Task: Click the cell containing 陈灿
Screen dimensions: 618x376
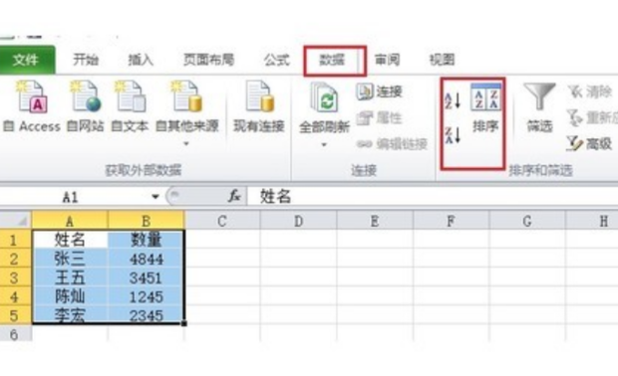Action: [70, 296]
